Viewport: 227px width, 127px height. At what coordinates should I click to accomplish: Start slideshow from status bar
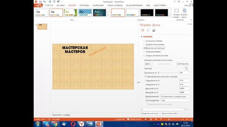tap(161, 119)
